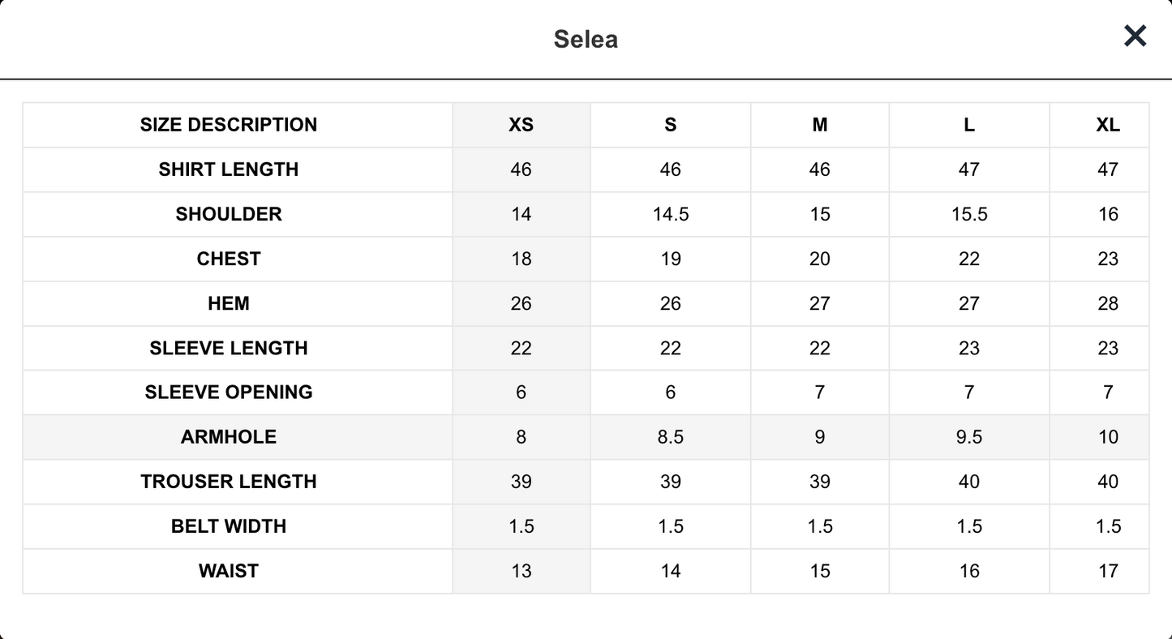Select the XL column header
The width and height of the screenshot is (1172, 639).
tap(1108, 125)
